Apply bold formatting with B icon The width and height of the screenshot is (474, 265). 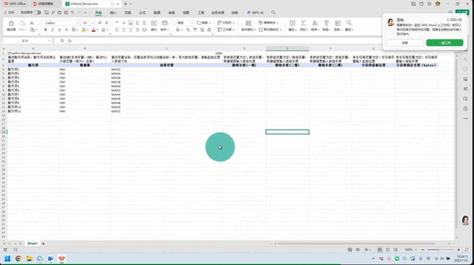(x=46, y=30)
